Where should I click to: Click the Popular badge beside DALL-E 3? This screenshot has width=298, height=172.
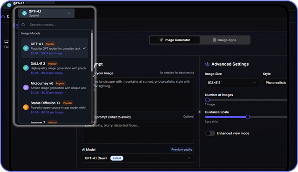(x=52, y=64)
